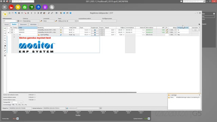Click the Benämning column header
The image size is (217, 122).
(x=48, y=28)
